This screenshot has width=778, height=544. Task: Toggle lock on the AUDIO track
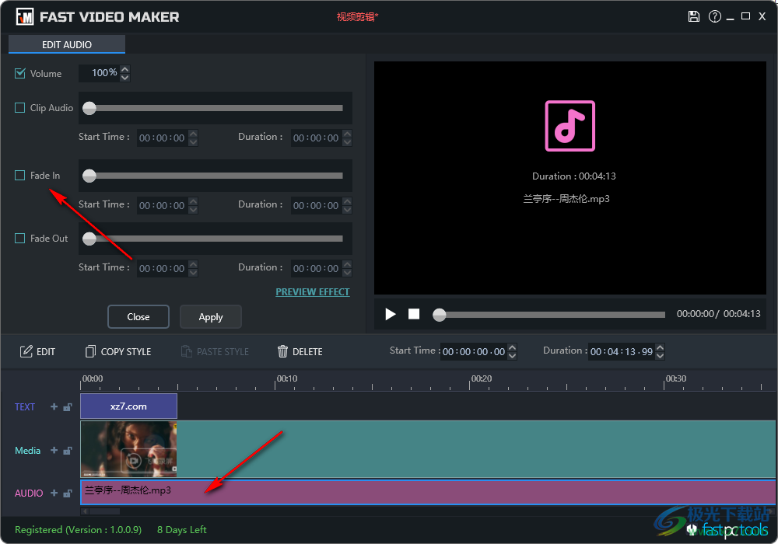[x=68, y=493]
